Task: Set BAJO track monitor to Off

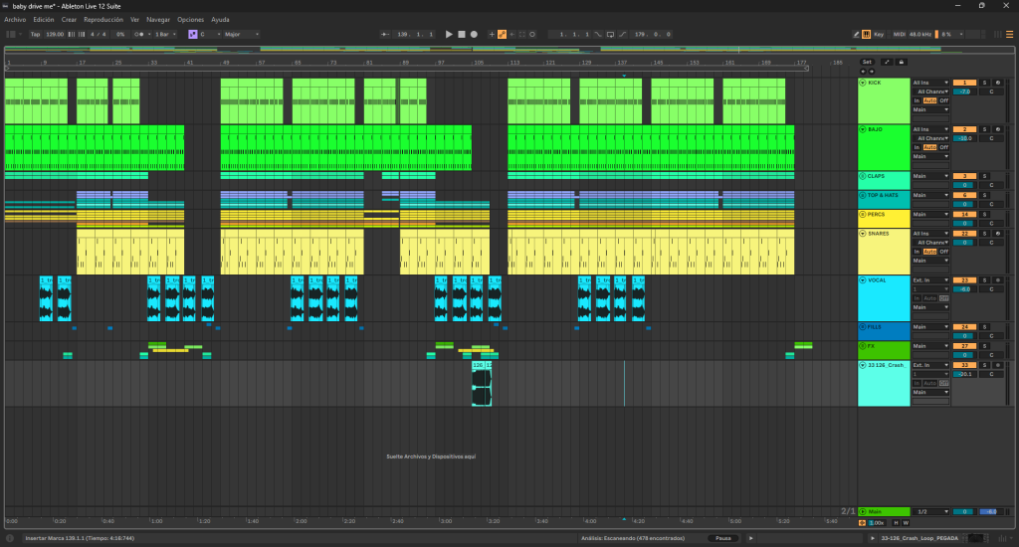Action: click(943, 147)
